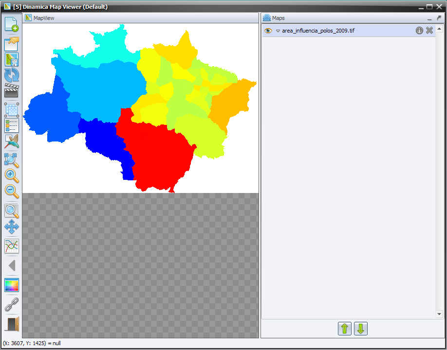447x350 pixels.
Task: Move layer up with green up arrow
Action: click(345, 329)
